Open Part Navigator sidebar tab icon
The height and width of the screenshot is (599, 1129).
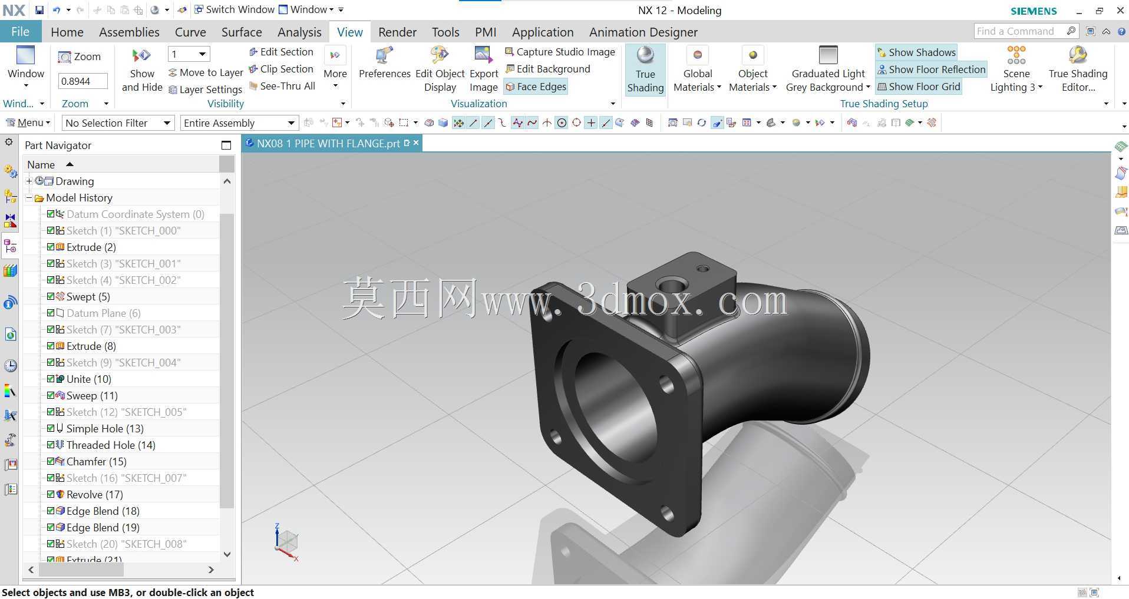click(x=11, y=246)
